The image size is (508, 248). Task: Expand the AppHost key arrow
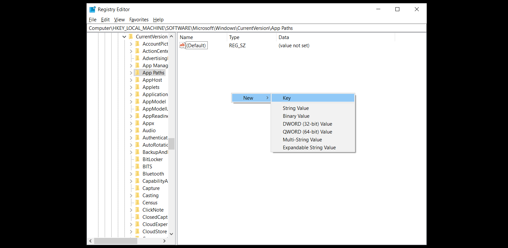click(x=131, y=80)
